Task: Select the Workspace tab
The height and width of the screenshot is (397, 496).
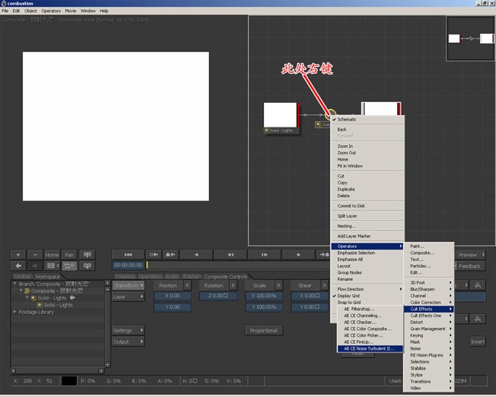Action: click(48, 276)
